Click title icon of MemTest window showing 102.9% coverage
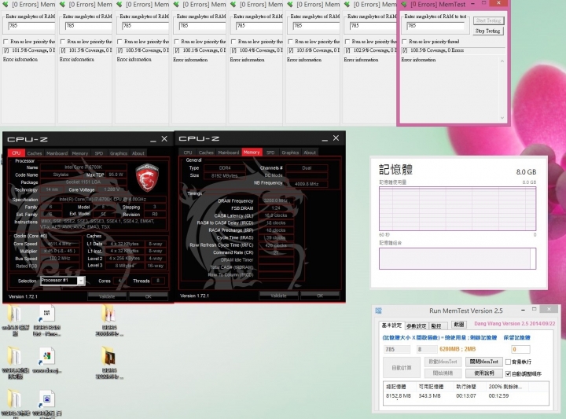 [x=347, y=5]
